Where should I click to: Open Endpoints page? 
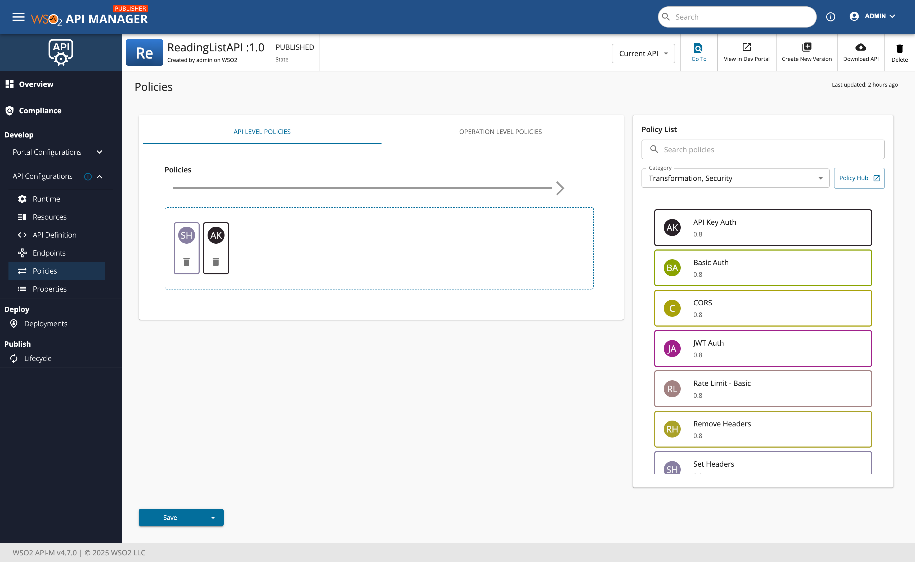pyautogui.click(x=56, y=253)
